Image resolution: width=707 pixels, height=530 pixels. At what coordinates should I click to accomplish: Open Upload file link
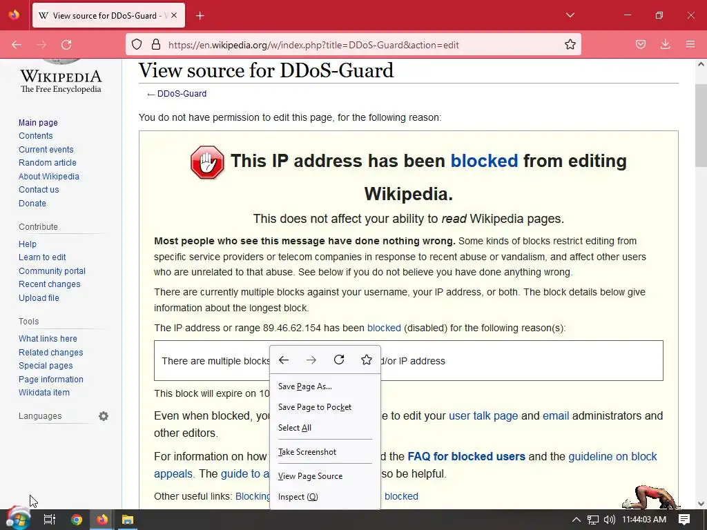39,298
